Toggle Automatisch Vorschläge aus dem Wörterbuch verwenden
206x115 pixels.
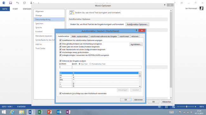click(61, 94)
